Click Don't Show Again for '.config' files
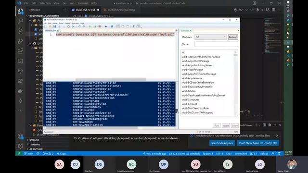The height and width of the screenshot is (173, 308). click(x=258, y=143)
